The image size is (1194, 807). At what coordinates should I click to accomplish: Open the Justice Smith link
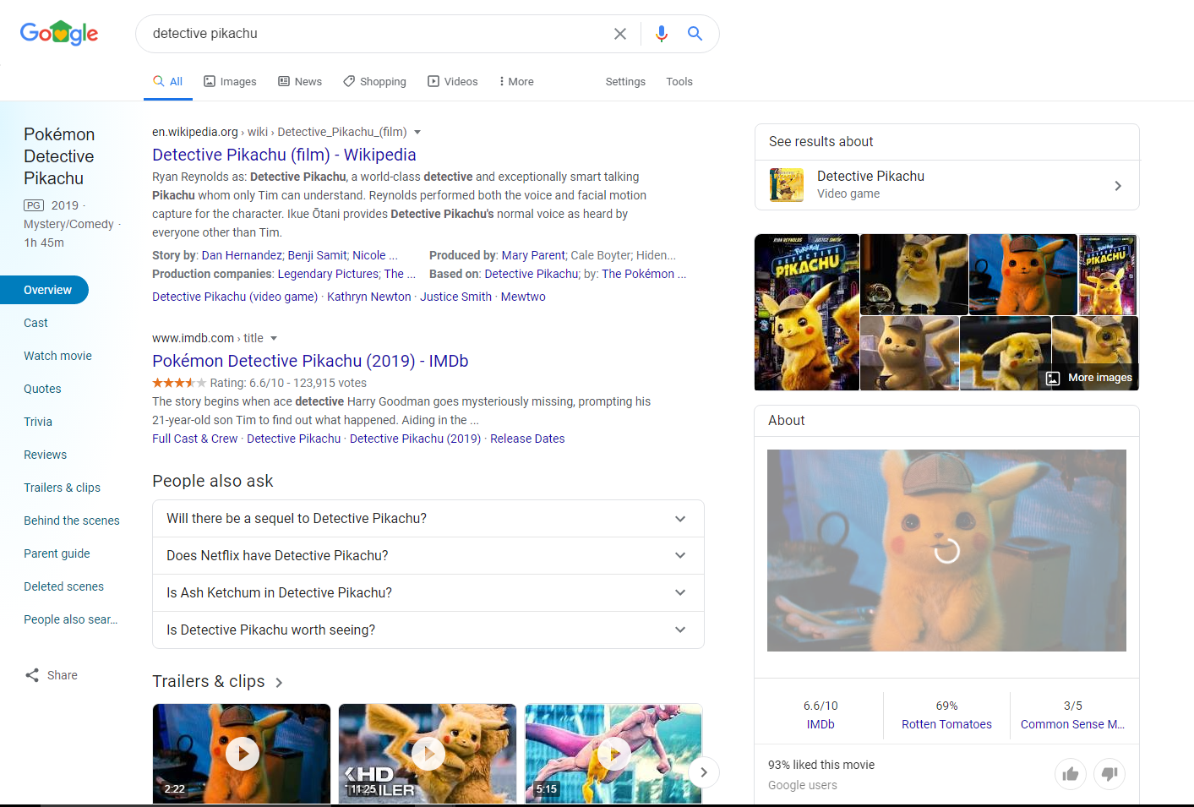pos(455,297)
